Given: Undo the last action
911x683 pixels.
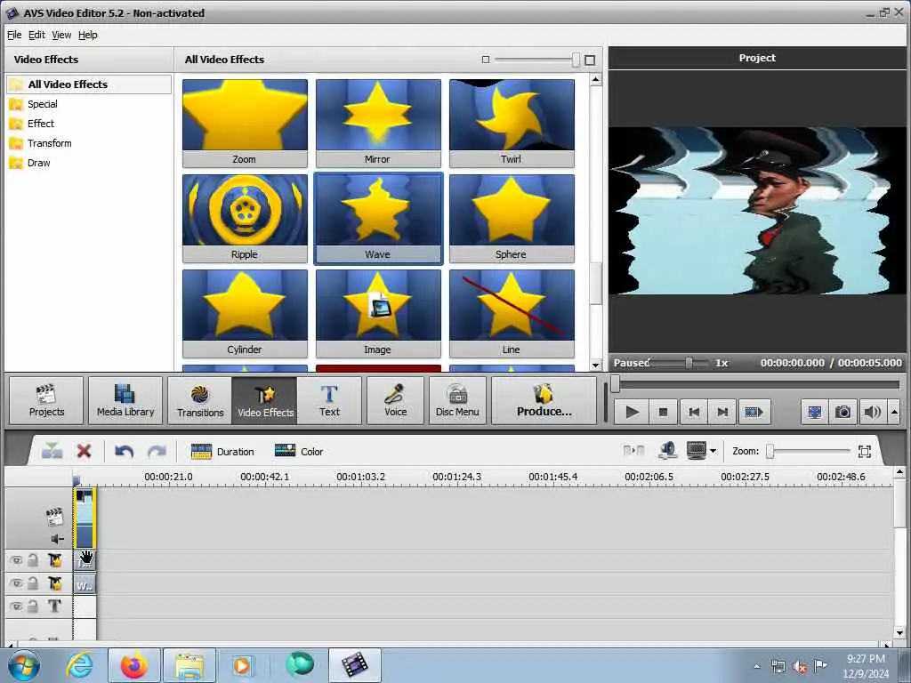Looking at the screenshot, I should [125, 451].
